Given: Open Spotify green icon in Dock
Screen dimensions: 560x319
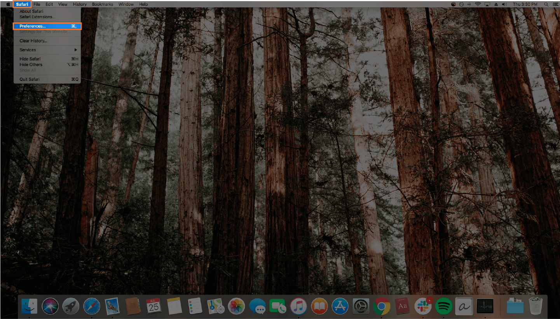Looking at the screenshot, I should click(443, 307).
